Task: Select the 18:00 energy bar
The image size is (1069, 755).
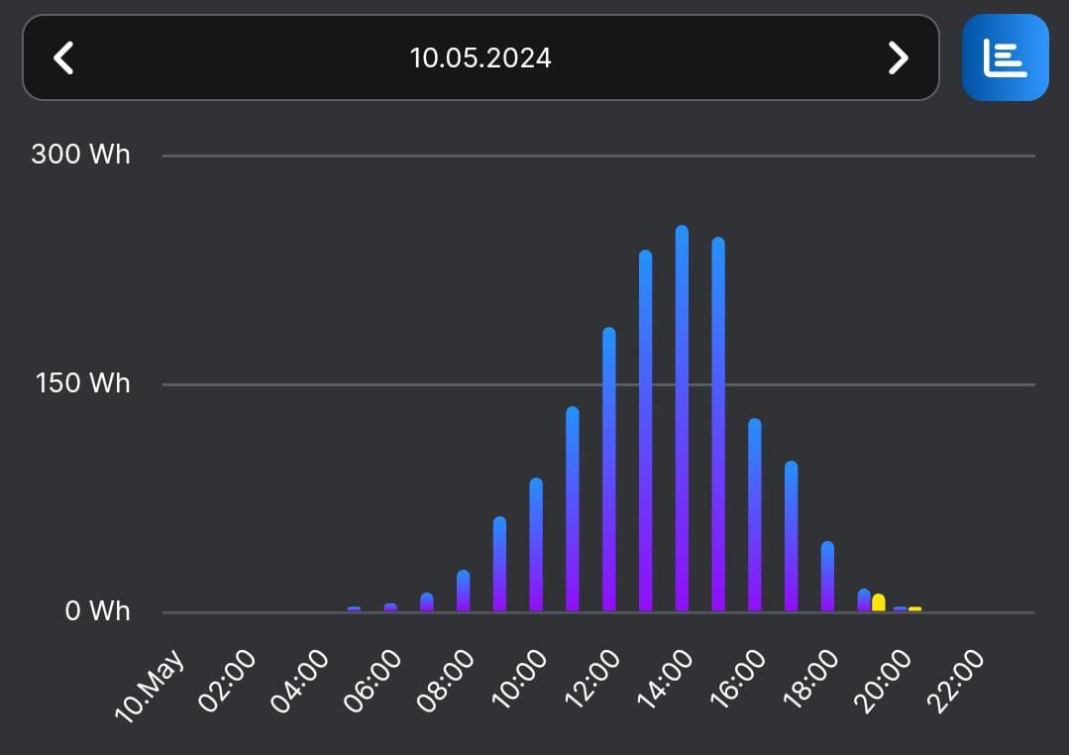Action: 827,577
